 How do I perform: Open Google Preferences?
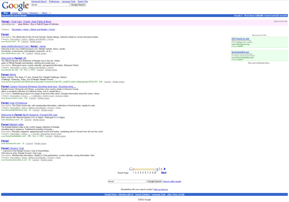[54, 1]
